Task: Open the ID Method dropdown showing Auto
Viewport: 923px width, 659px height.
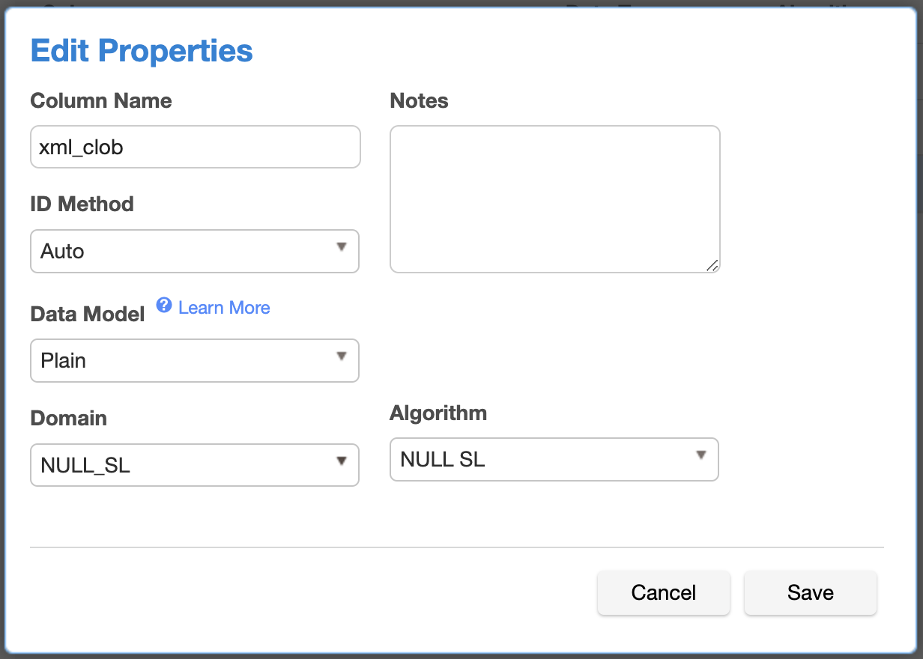Action: click(x=195, y=251)
